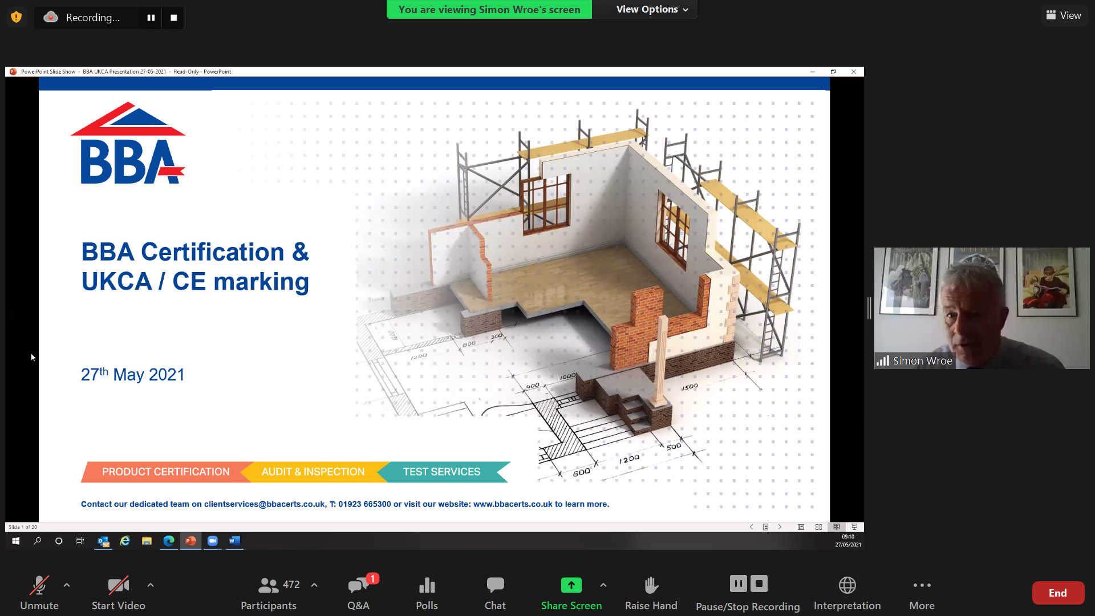Open the Interpretation globe button
The image size is (1095, 616).
[x=847, y=593]
